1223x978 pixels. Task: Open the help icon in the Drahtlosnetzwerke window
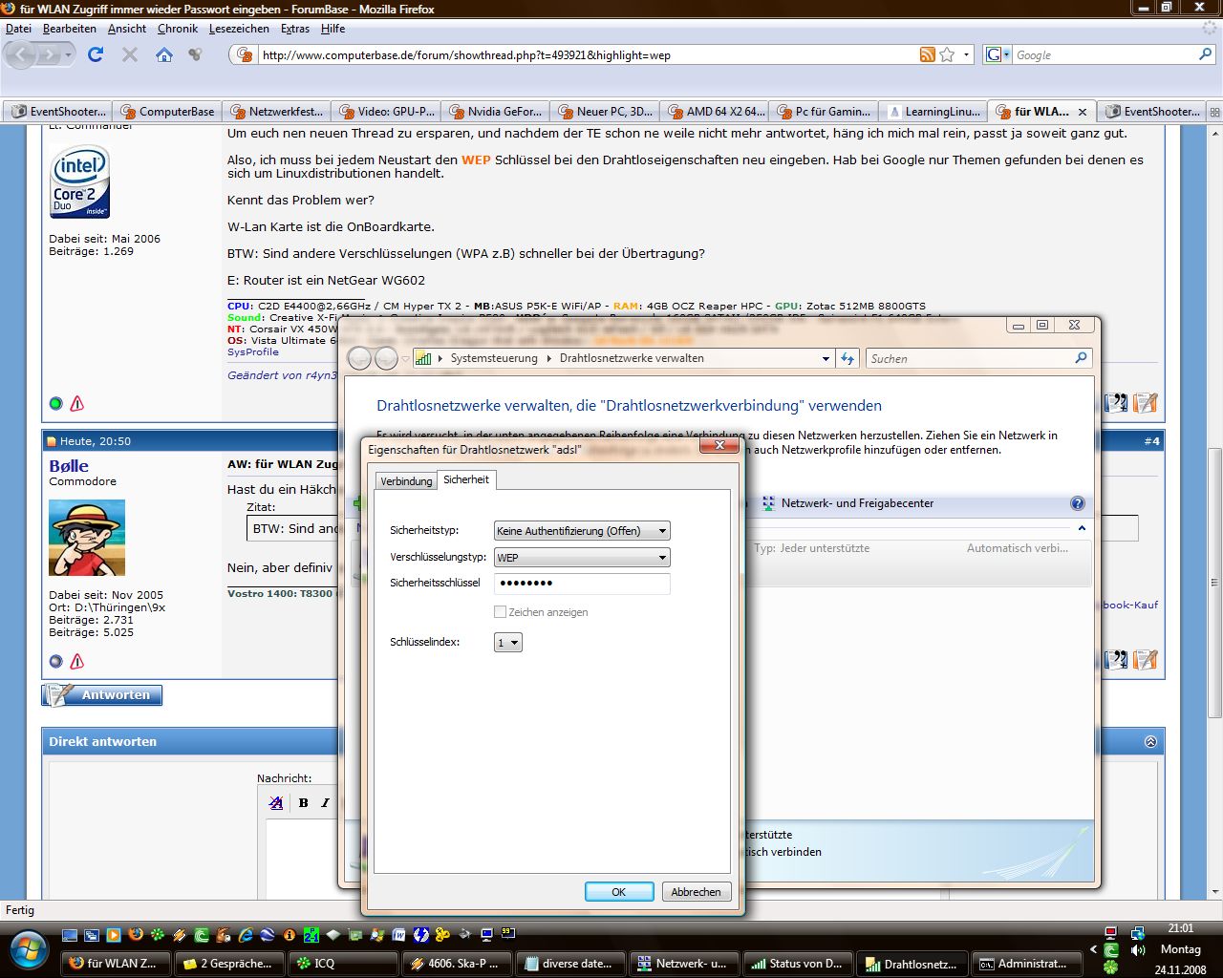click(x=1077, y=503)
